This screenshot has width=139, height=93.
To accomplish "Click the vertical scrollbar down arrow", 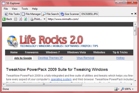I will click(135, 81).
